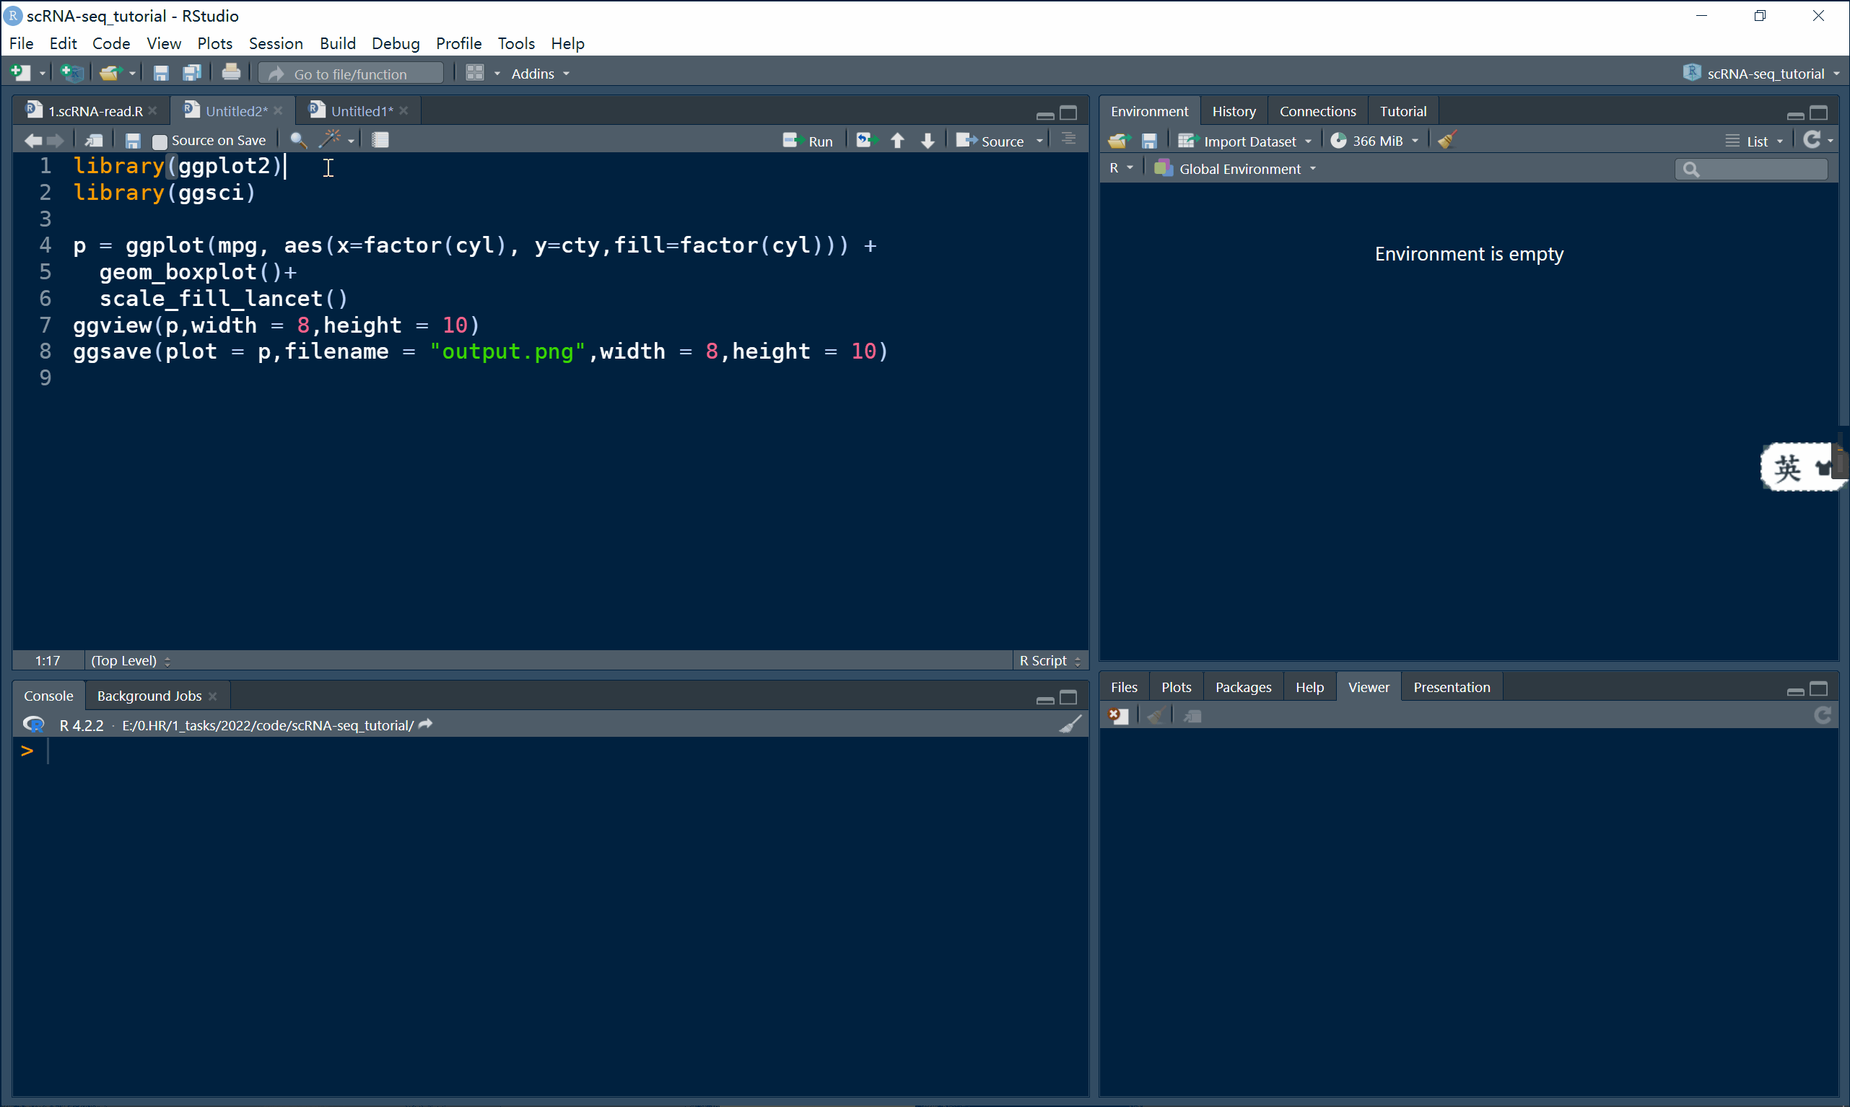The image size is (1850, 1107).
Task: Toggle the document outline icon
Action: 1068,139
